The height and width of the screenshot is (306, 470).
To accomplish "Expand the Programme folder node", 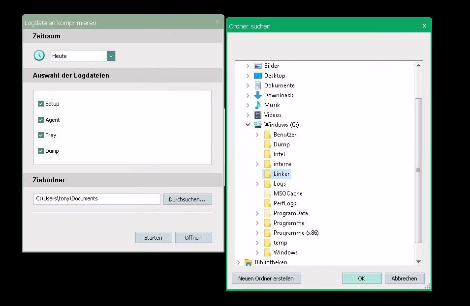I will click(x=257, y=223).
